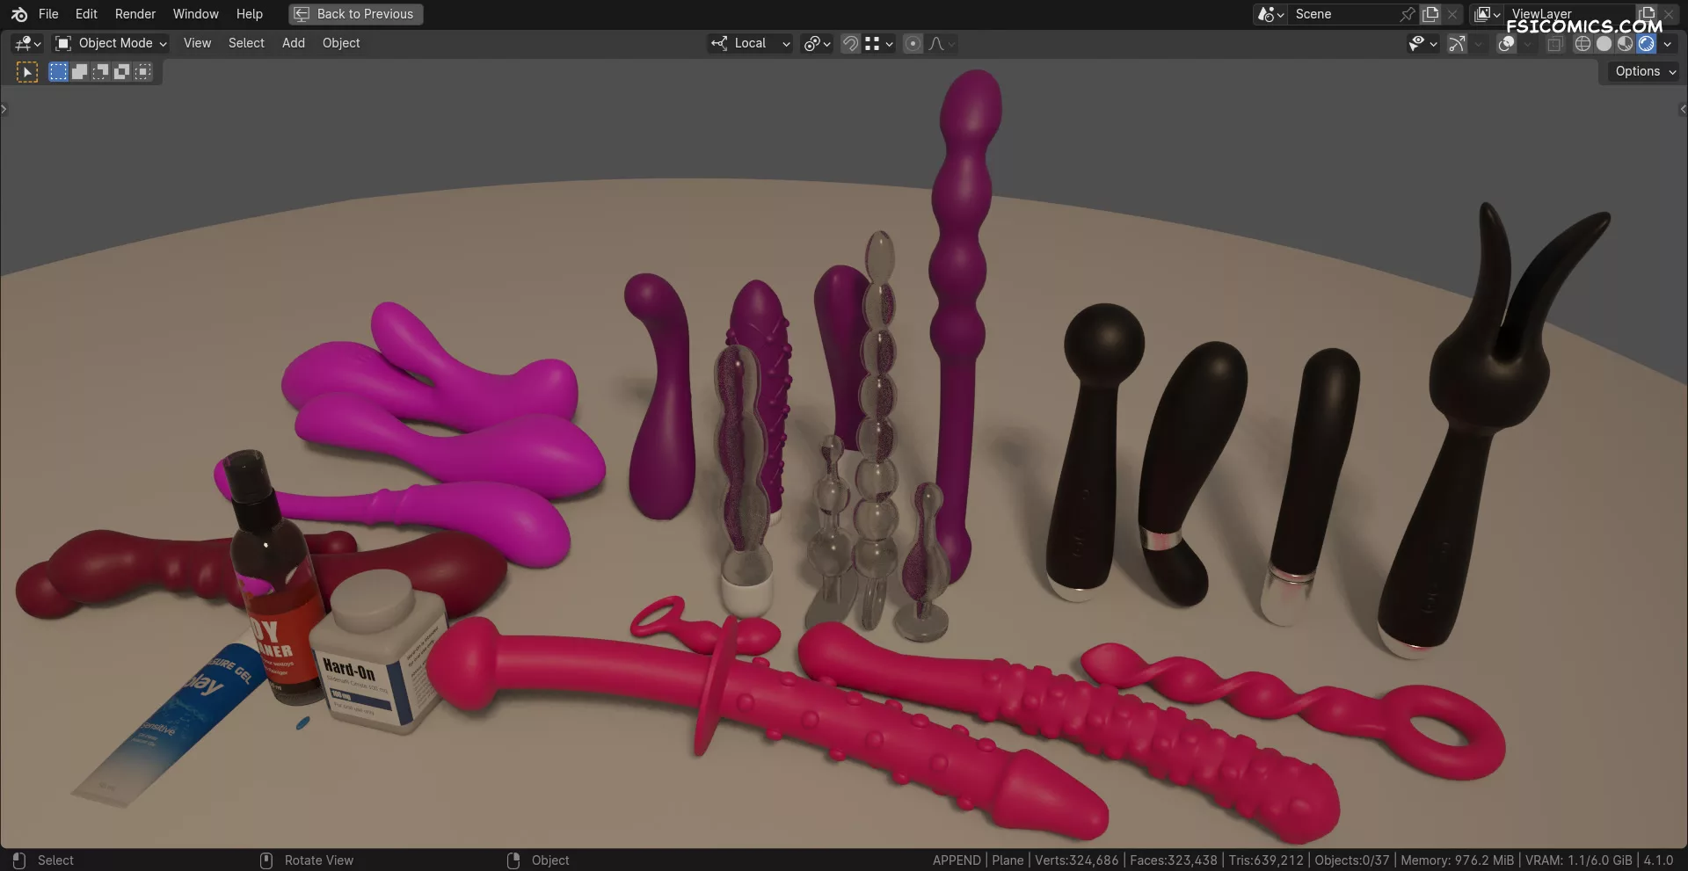Choose Subtract Selection mode
The height and width of the screenshot is (871, 1688).
pos(100,72)
